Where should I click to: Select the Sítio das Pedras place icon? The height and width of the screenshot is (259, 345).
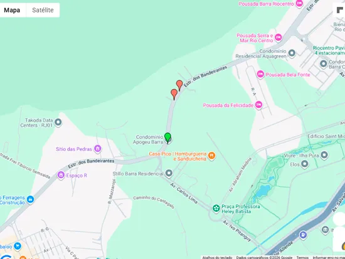(x=97, y=149)
